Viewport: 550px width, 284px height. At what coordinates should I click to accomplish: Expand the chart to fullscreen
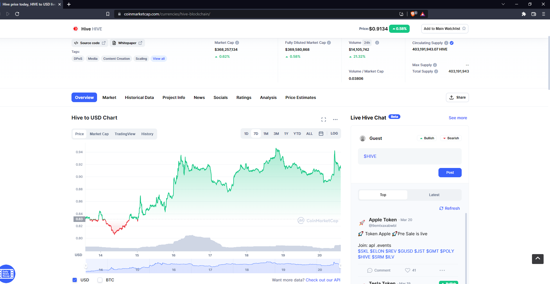(324, 120)
